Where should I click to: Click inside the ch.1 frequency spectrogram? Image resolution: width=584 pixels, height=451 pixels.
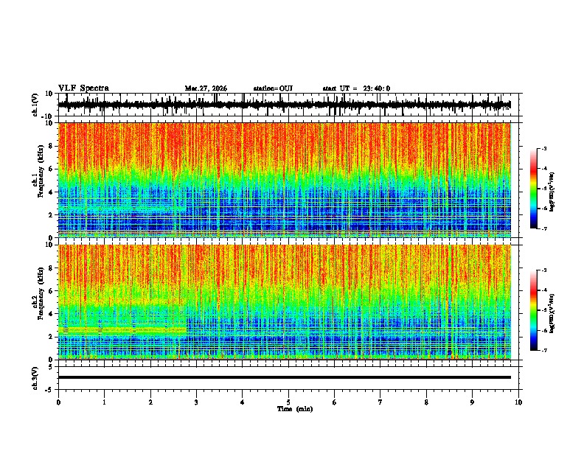click(x=284, y=180)
